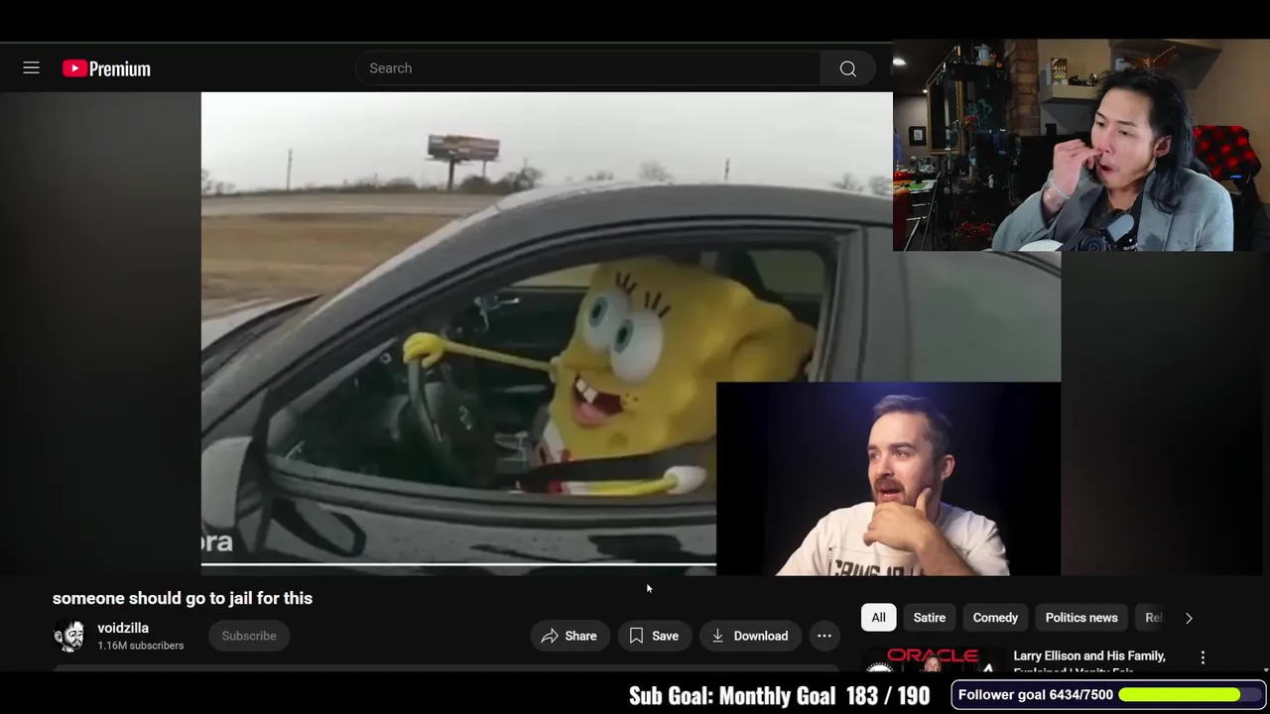The height and width of the screenshot is (714, 1270).
Task: Open the voidzilla channel name
Action: 123,628
